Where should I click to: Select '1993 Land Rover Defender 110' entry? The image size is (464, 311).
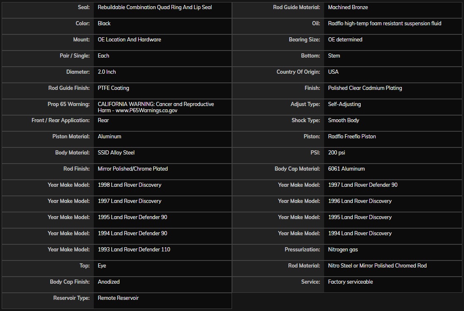[134, 250]
